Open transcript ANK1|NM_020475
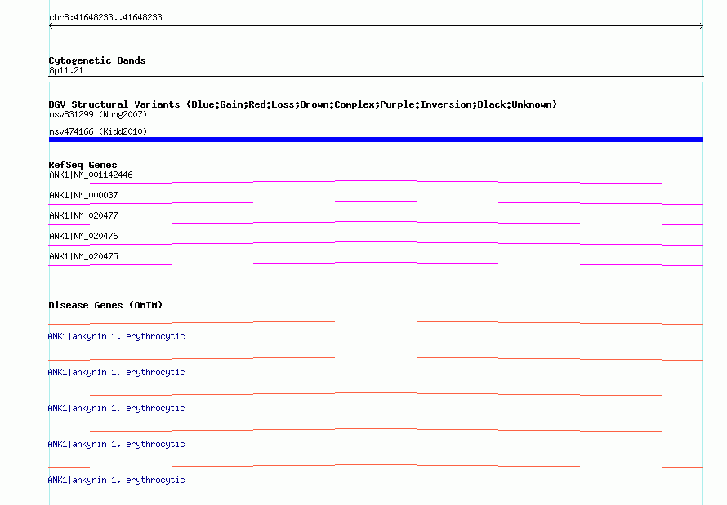Viewport: 727px width, 505px height. (83, 256)
